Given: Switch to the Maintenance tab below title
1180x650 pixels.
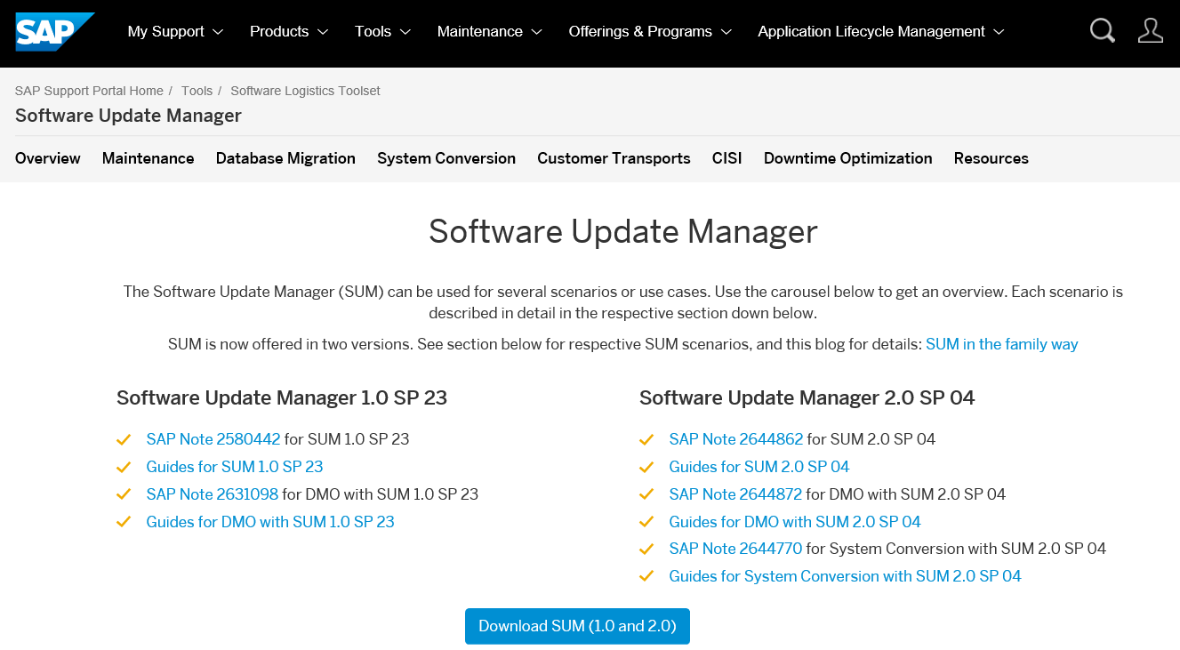Looking at the screenshot, I should (x=148, y=158).
